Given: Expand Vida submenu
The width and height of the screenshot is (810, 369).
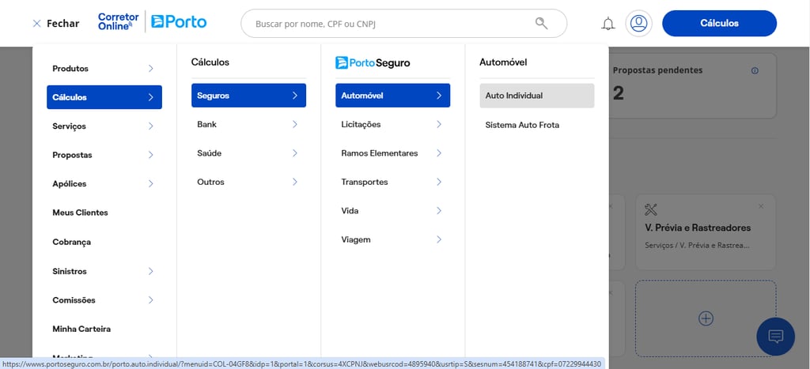Looking at the screenshot, I should tap(392, 211).
